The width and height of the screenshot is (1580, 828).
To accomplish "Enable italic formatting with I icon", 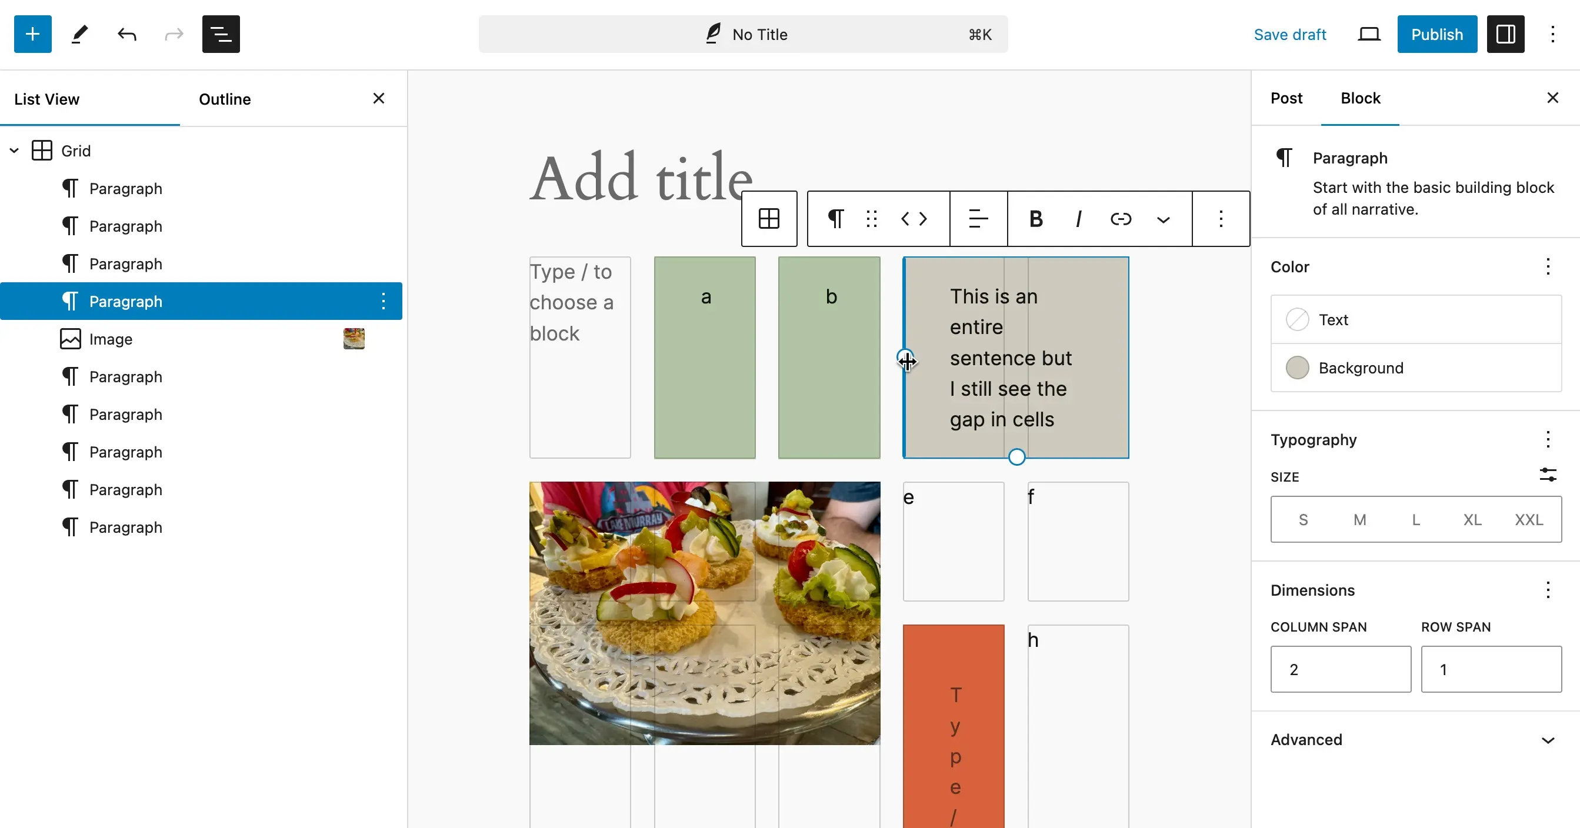I will (1078, 218).
